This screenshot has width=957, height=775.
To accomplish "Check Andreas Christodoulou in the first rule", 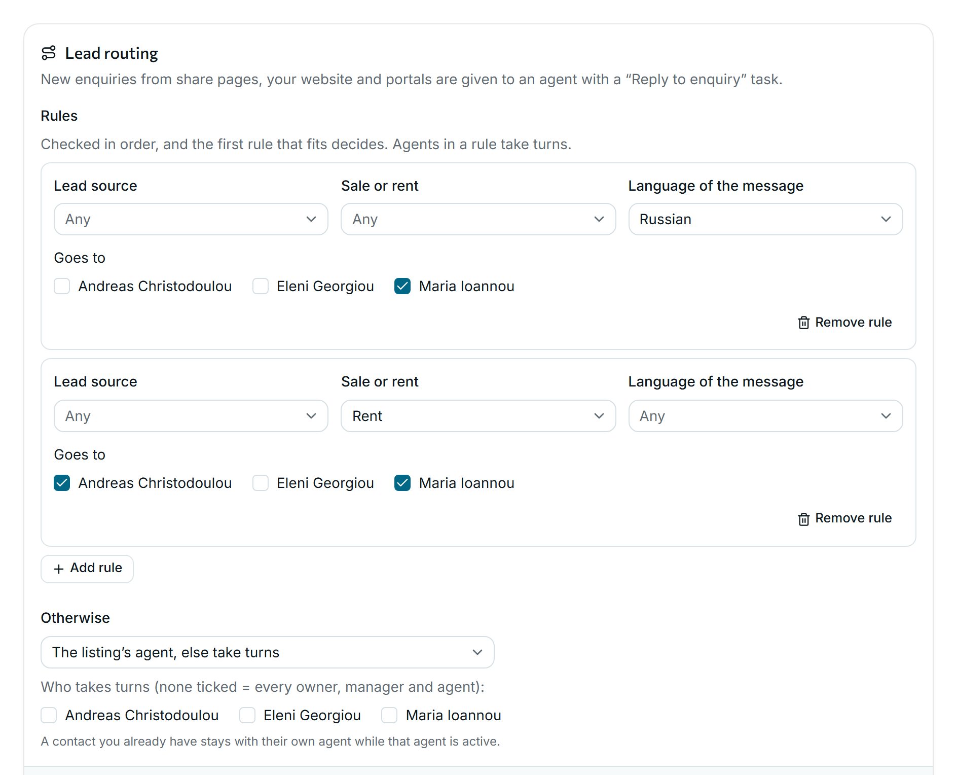I will click(62, 286).
